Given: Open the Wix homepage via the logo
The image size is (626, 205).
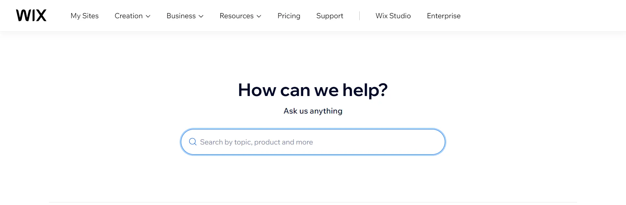Looking at the screenshot, I should click(x=31, y=15).
